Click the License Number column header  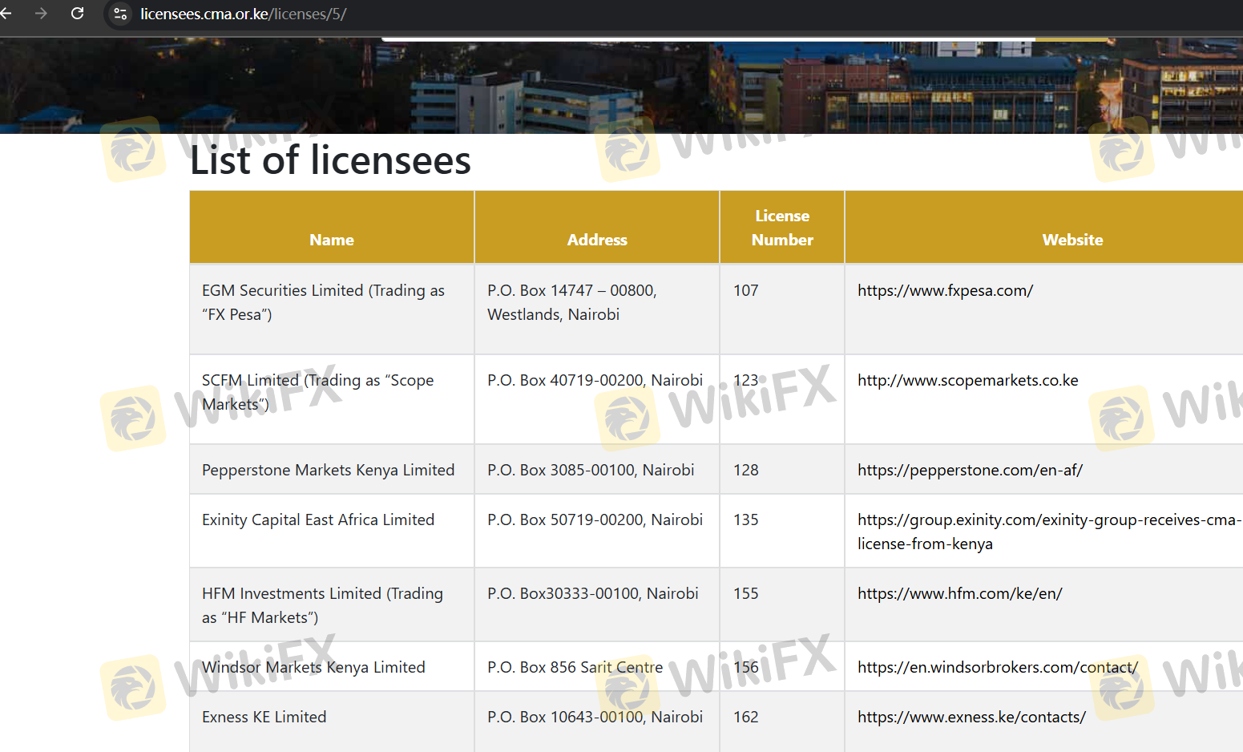782,228
